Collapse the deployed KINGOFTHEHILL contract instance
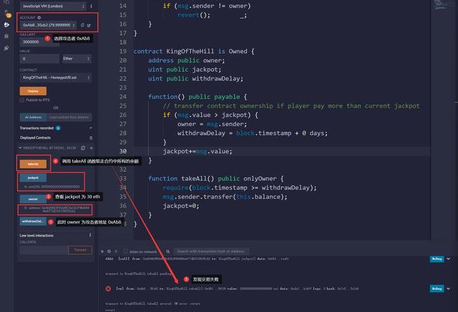 pyautogui.click(x=20, y=147)
